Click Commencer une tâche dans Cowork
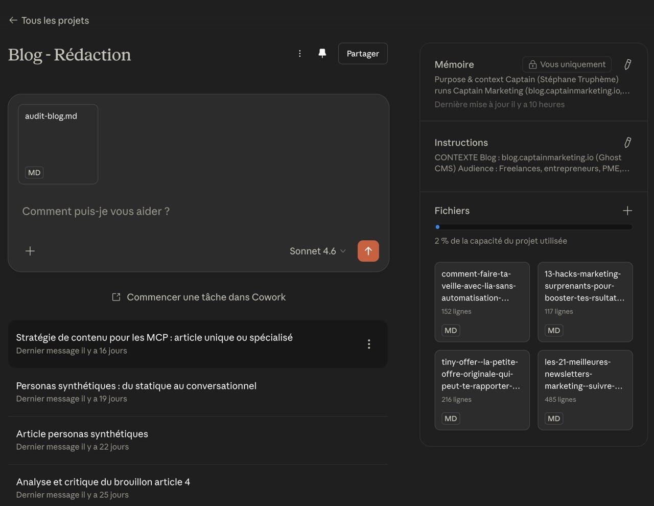This screenshot has width=654, height=506. pos(199,297)
